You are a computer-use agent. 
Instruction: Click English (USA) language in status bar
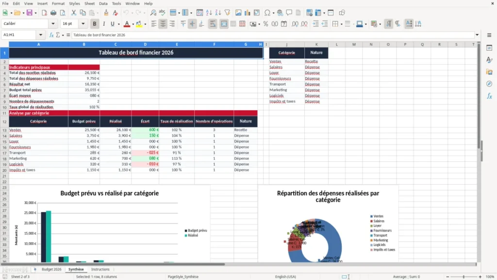pos(285,277)
